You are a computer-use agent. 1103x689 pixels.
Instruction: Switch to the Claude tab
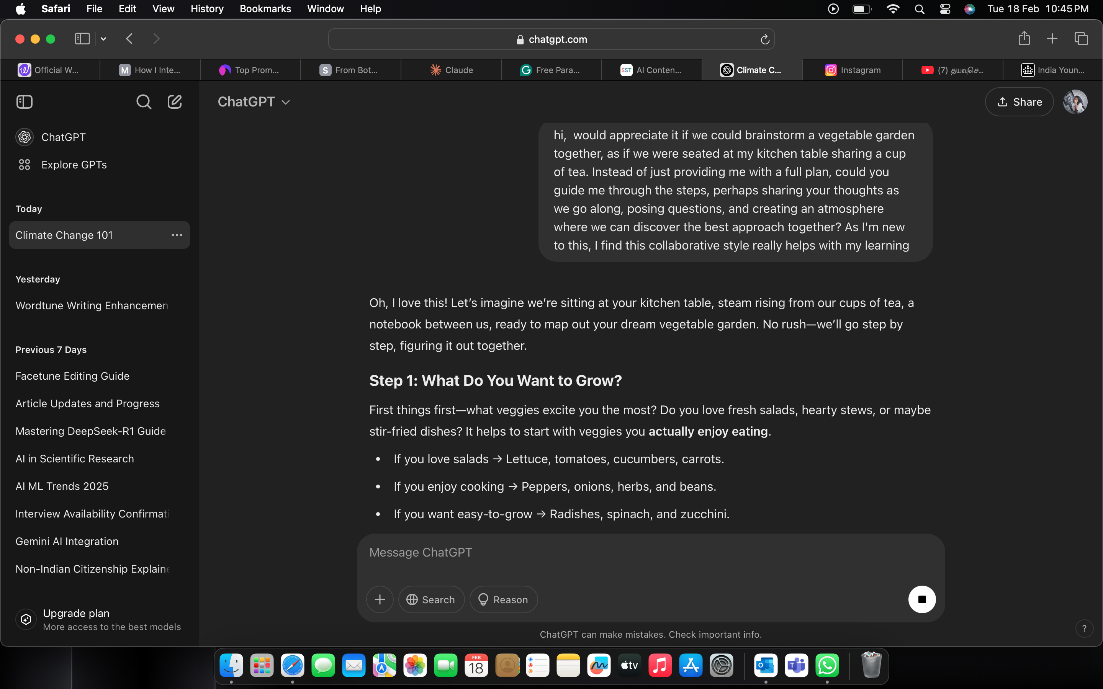(x=451, y=70)
